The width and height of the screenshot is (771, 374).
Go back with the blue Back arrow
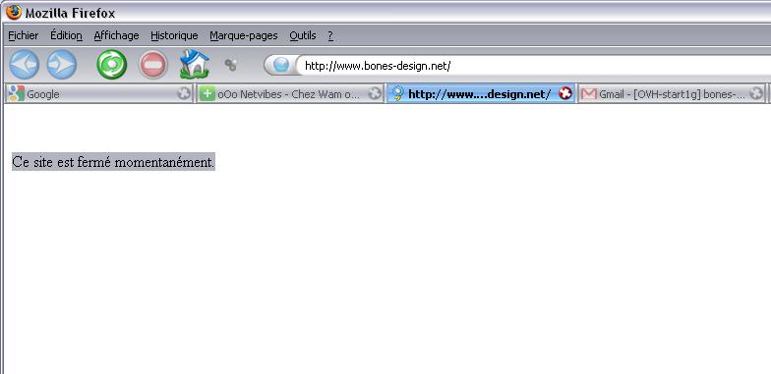[x=24, y=65]
